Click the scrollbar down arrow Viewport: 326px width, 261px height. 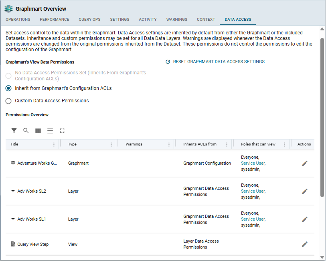(x=322, y=257)
